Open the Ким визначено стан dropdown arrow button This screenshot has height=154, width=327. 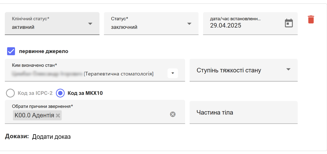click(173, 73)
